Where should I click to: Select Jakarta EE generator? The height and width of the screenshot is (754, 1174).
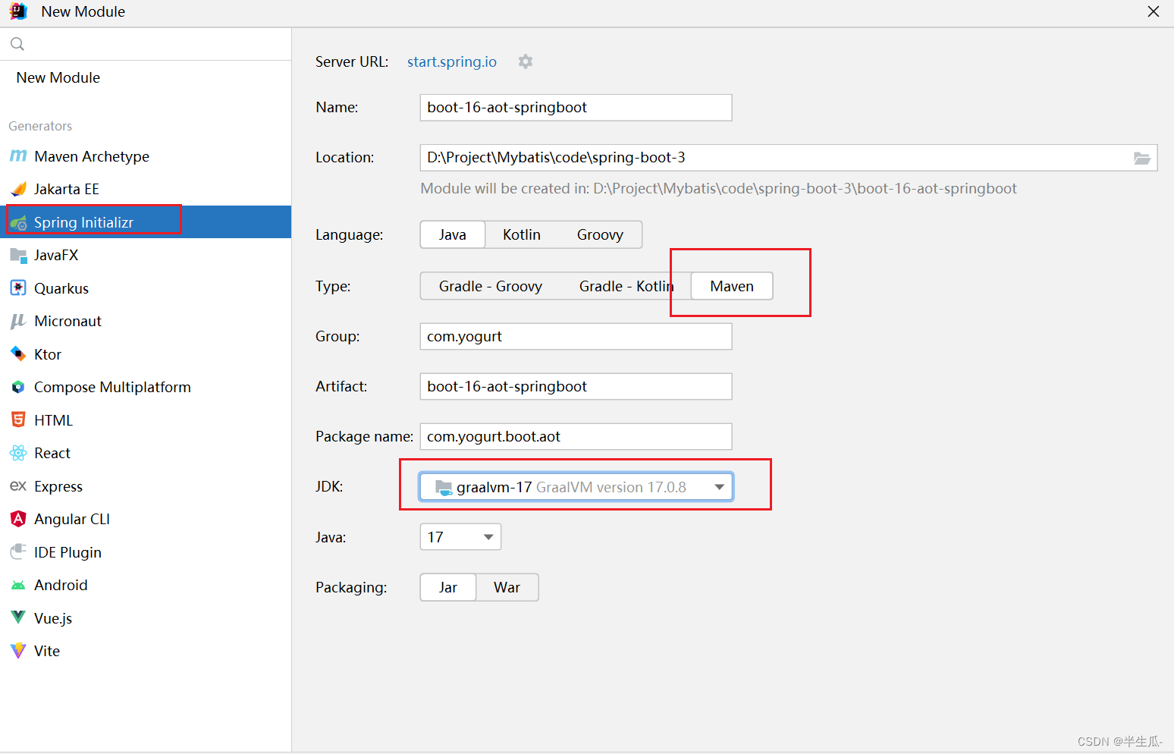pos(146,189)
